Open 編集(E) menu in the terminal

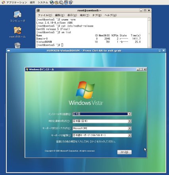click(60, 15)
